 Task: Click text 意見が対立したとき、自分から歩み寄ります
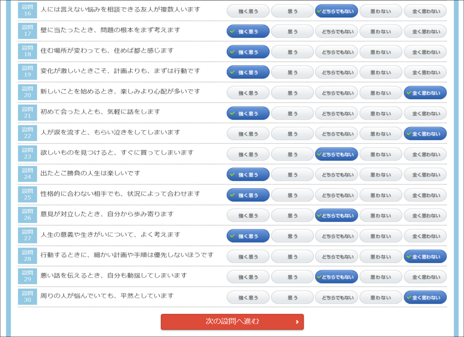pyautogui.click(x=107, y=214)
